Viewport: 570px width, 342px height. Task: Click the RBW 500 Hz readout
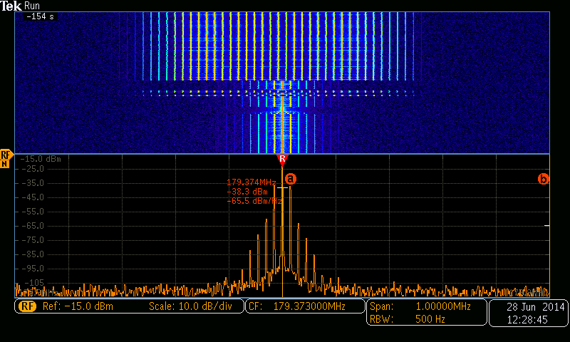(407, 319)
